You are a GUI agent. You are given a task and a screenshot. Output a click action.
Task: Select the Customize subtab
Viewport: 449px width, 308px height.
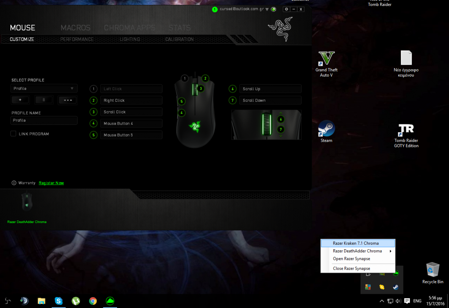pyautogui.click(x=22, y=39)
